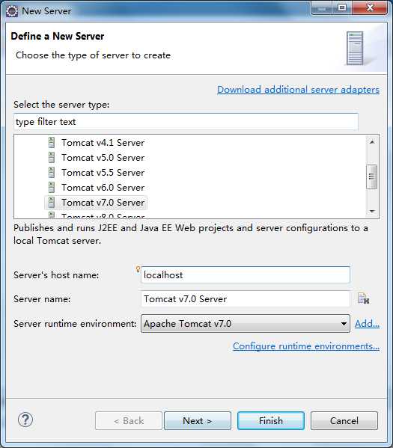Screen dimensions: 393x448
Task: Click the Tomcat v7.0 Server icon
Action: 52,202
